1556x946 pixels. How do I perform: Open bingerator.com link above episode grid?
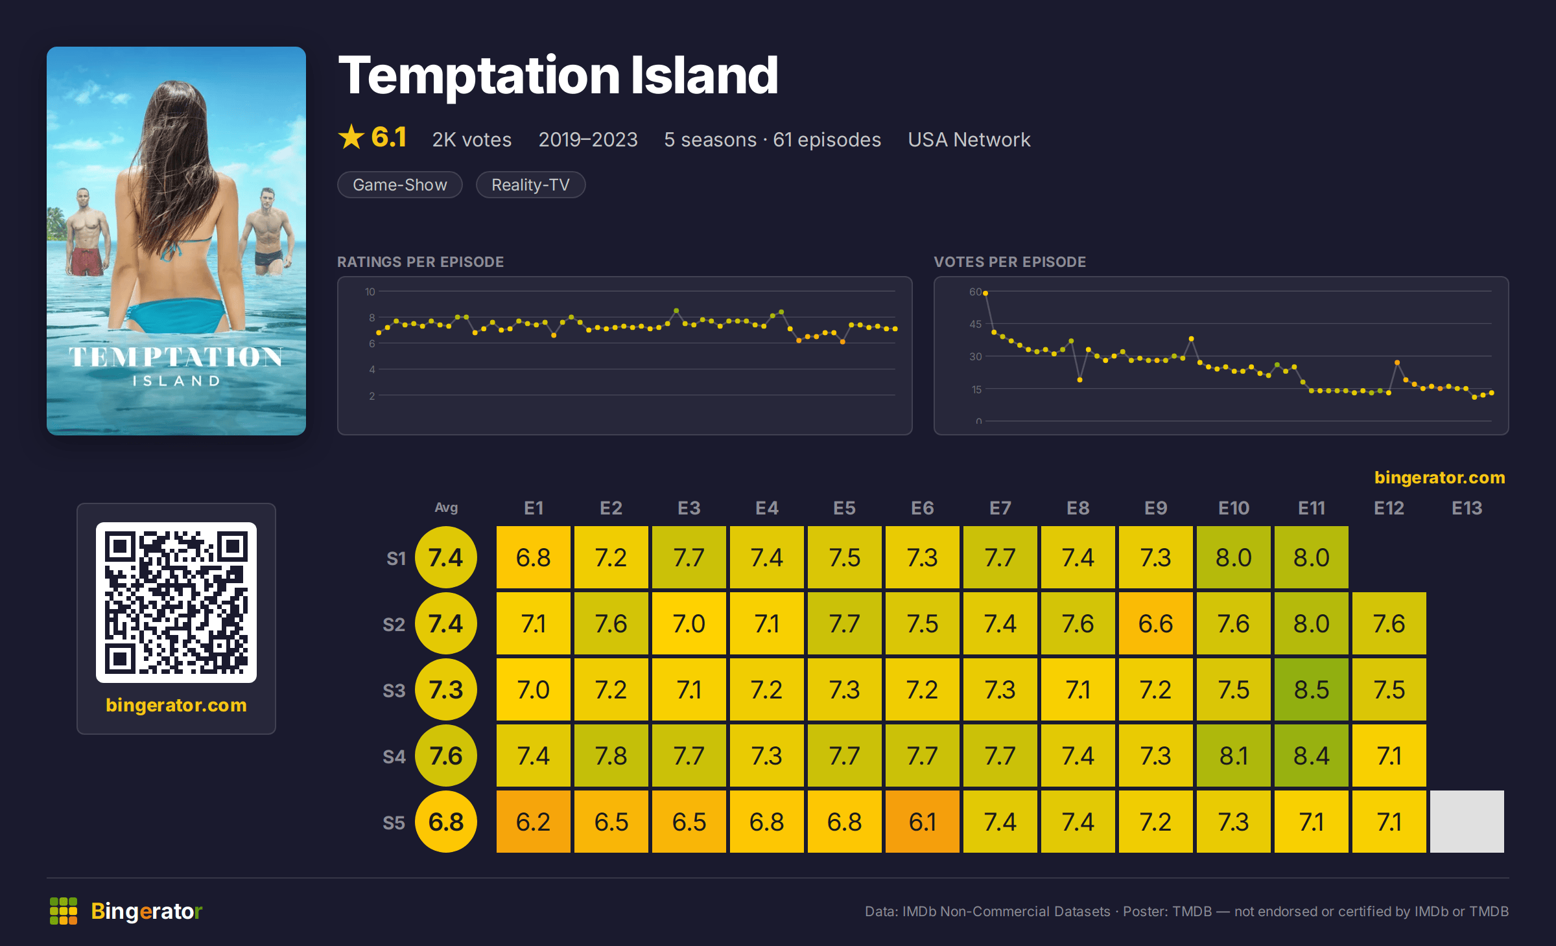[1439, 478]
